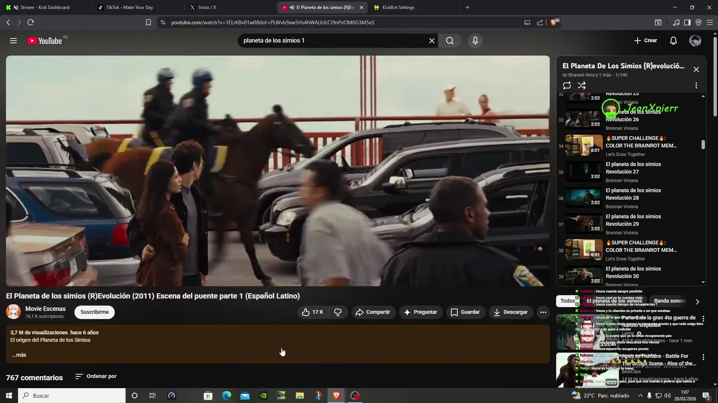Open the Movie Escenas channel name
The image size is (718, 403).
(45, 309)
